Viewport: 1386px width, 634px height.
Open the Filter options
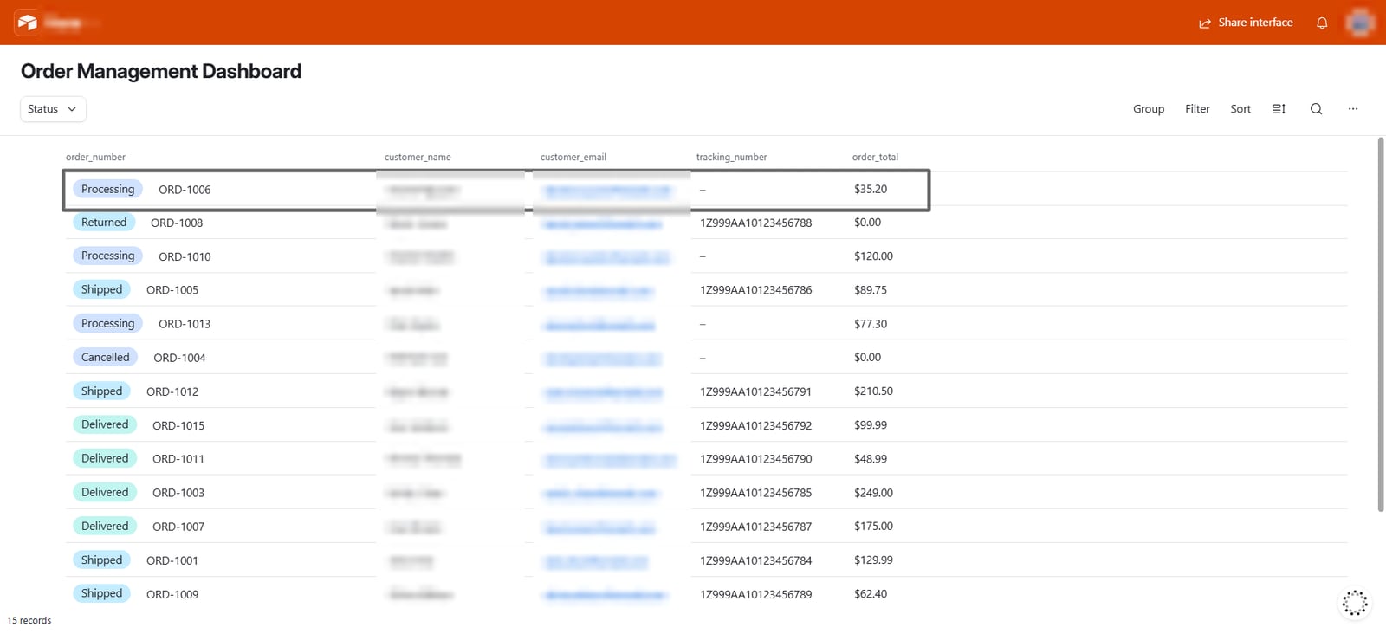[1197, 109]
